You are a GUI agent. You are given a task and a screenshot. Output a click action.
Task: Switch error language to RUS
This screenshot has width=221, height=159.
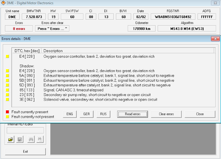(103, 114)
